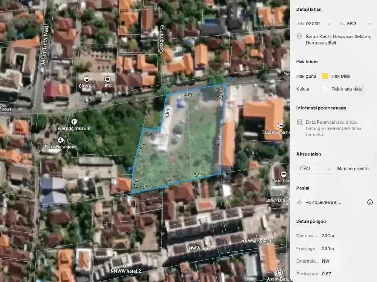Click the Leha-Leha place label
The image size is (377, 282).
(278, 200)
